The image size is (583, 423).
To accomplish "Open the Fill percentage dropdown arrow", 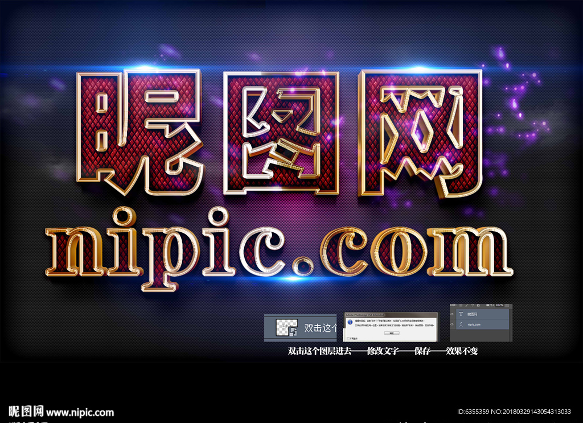I will tap(507, 305).
